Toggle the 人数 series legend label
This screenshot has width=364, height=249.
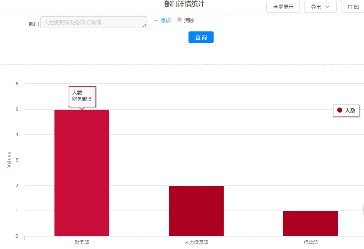350,110
